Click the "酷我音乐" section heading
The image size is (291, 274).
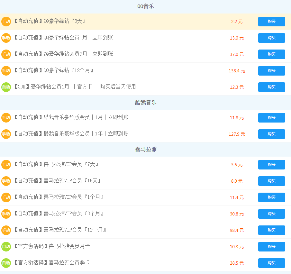tap(146, 103)
